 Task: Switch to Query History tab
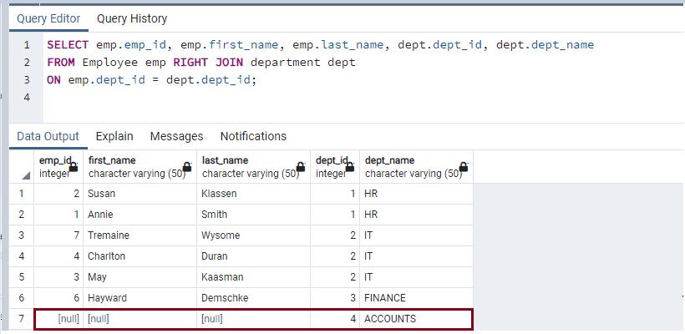click(x=132, y=18)
